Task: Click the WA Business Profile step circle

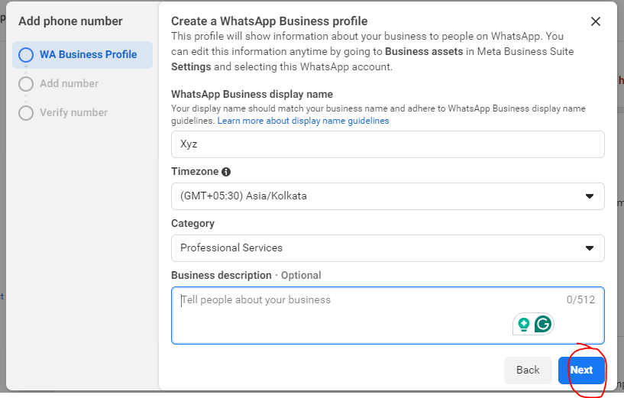Action: [x=26, y=55]
